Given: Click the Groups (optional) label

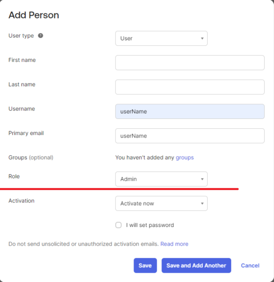Looking at the screenshot, I should point(31,158).
